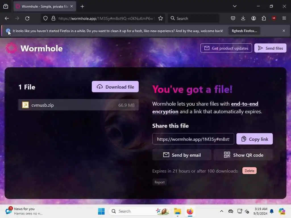Click the Firefox taskbar icon
291x218 pixels.
(x=190, y=211)
